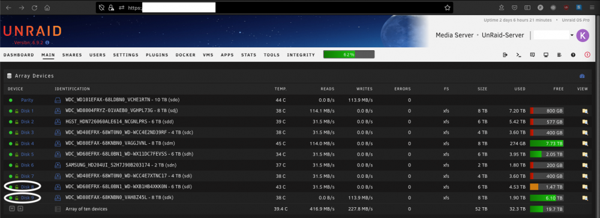600x218 pixels.
Task: Click the Array Devices gauge icon
Action: point(582,76)
